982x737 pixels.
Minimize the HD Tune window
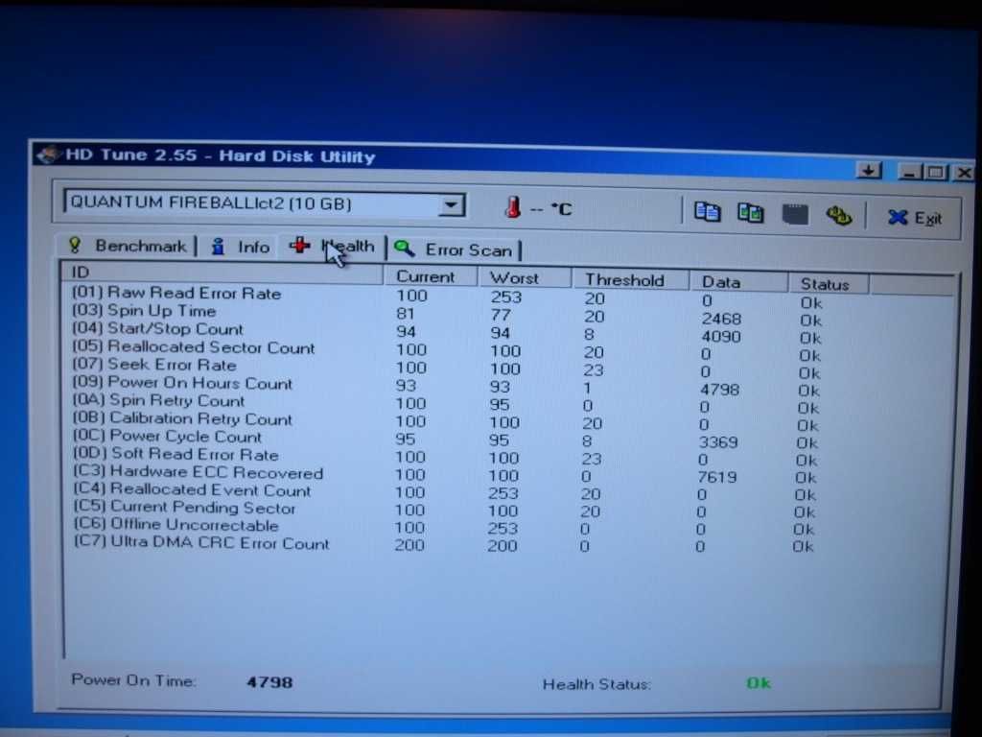[x=909, y=171]
